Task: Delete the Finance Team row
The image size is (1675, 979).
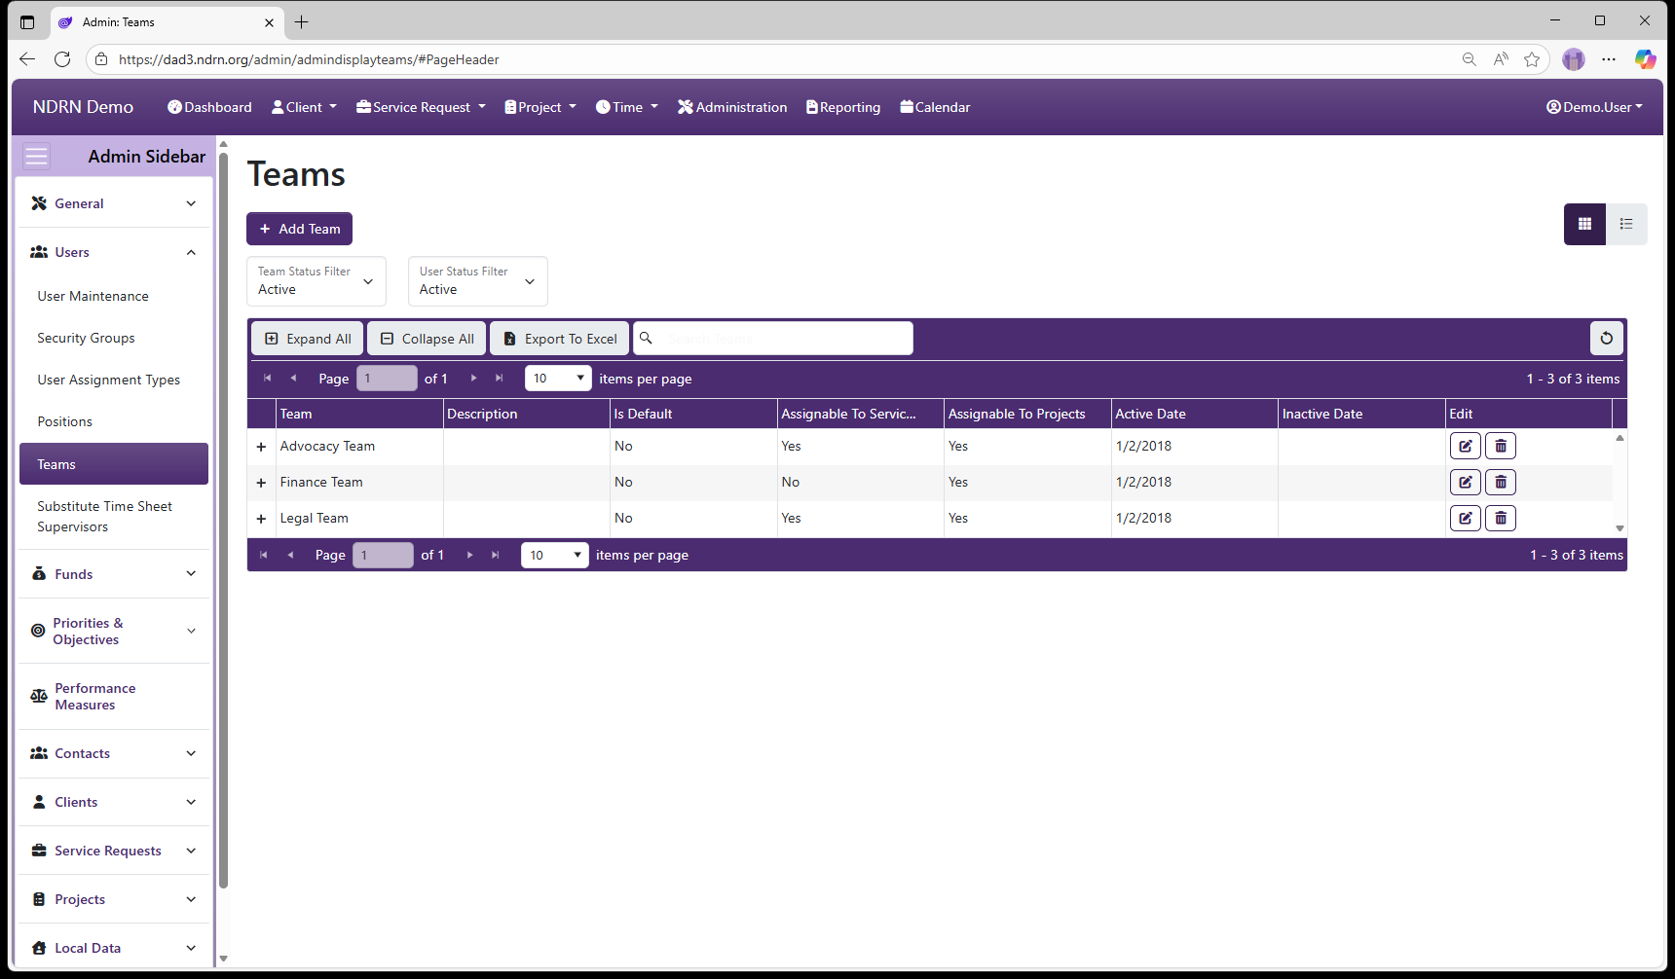Action: 1501,482
